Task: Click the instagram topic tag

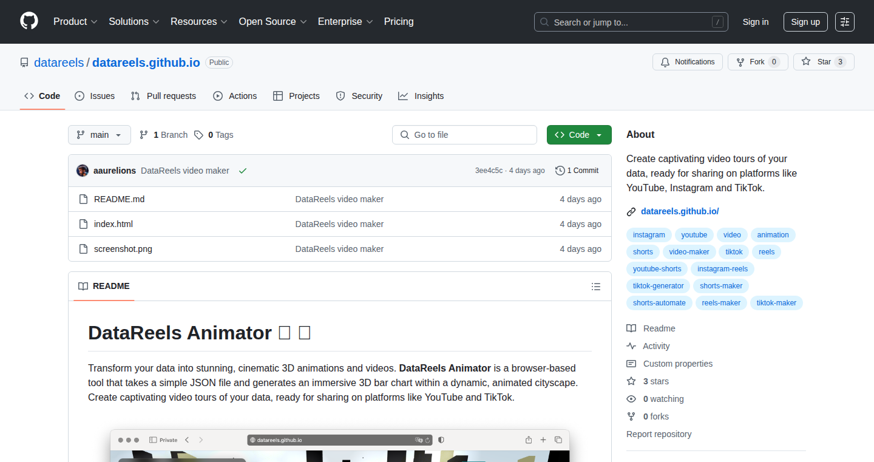Action: 649,235
